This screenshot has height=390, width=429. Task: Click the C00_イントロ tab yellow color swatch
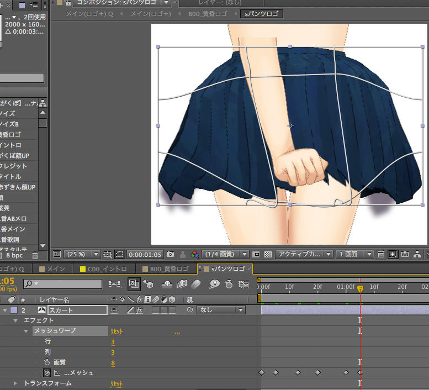point(83,269)
